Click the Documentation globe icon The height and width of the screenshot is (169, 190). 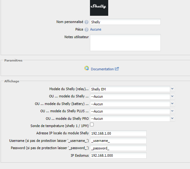point(87,68)
